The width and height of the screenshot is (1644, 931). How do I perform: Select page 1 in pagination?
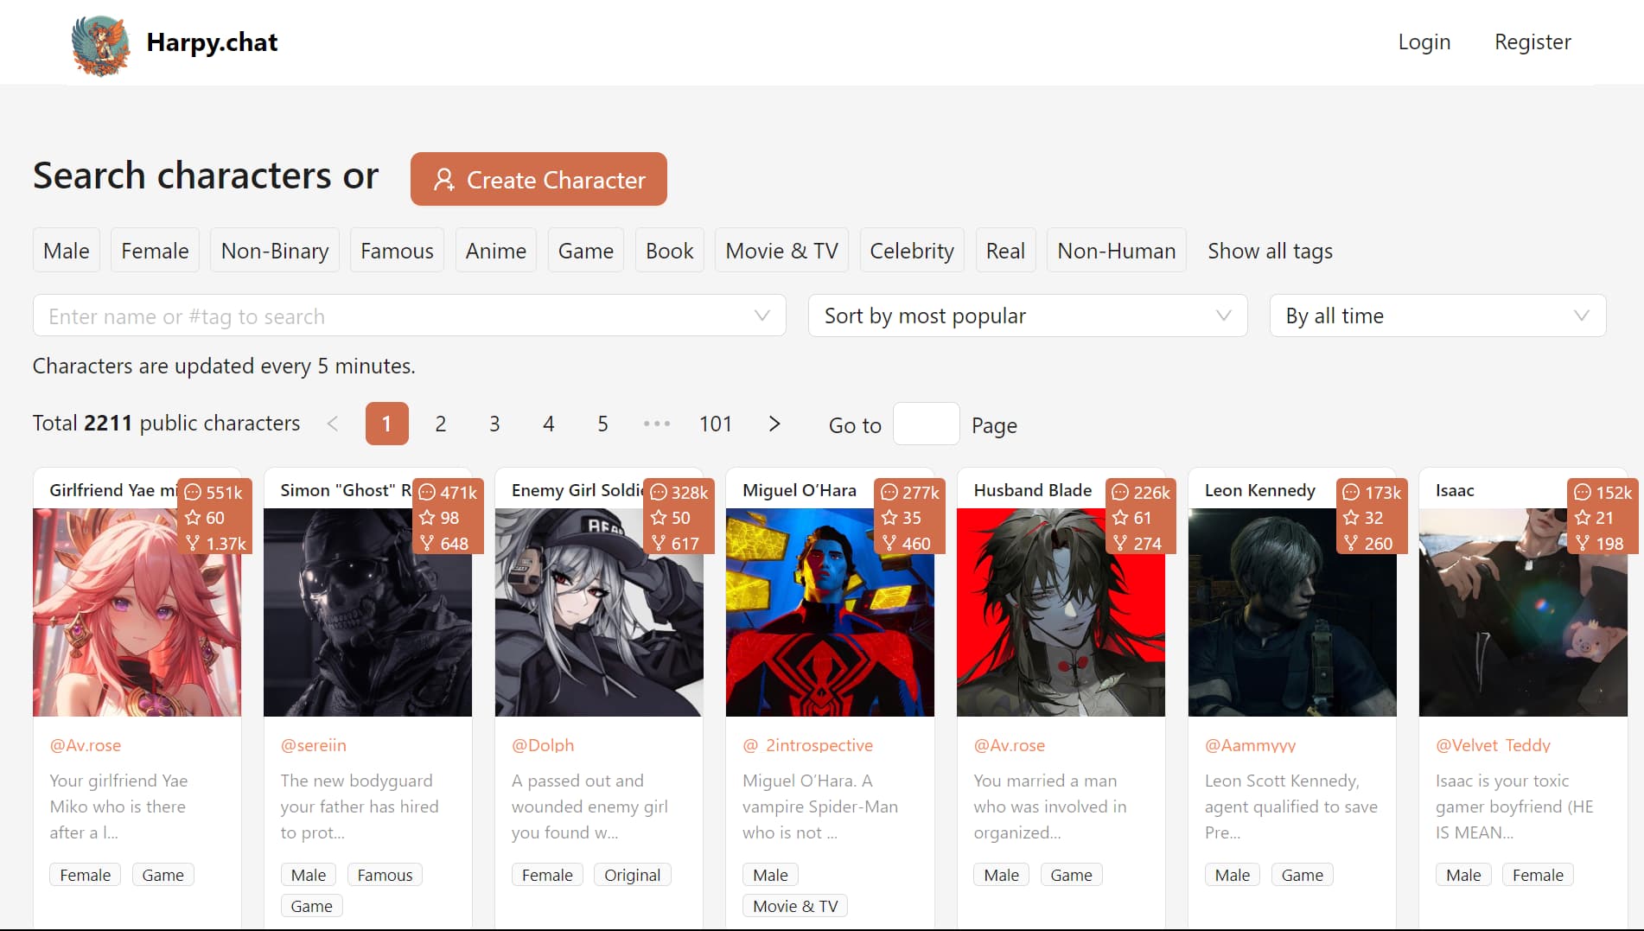[386, 424]
